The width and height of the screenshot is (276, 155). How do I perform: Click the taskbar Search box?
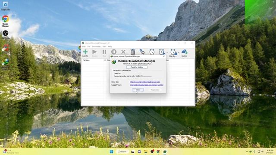point(122,152)
